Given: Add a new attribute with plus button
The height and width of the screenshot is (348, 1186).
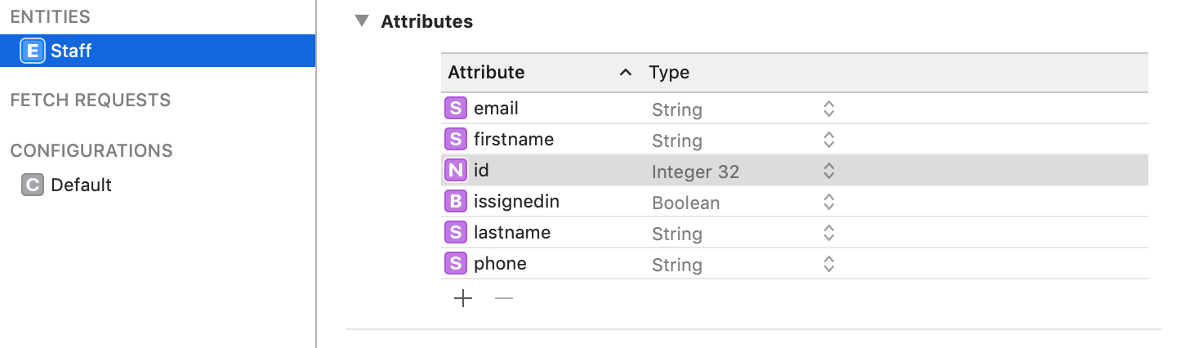Looking at the screenshot, I should pos(463,299).
